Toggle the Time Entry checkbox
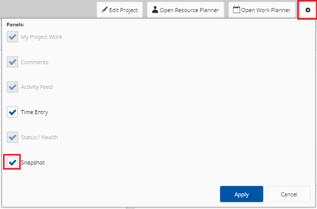This screenshot has height=209, width=317. pyautogui.click(x=12, y=112)
